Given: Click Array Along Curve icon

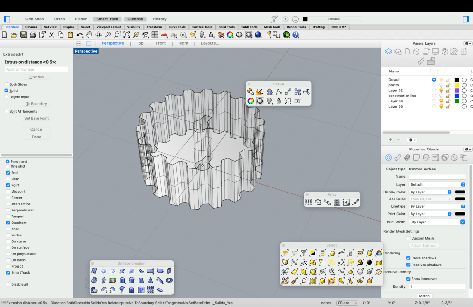Looking at the screenshot, I should click(327, 202).
